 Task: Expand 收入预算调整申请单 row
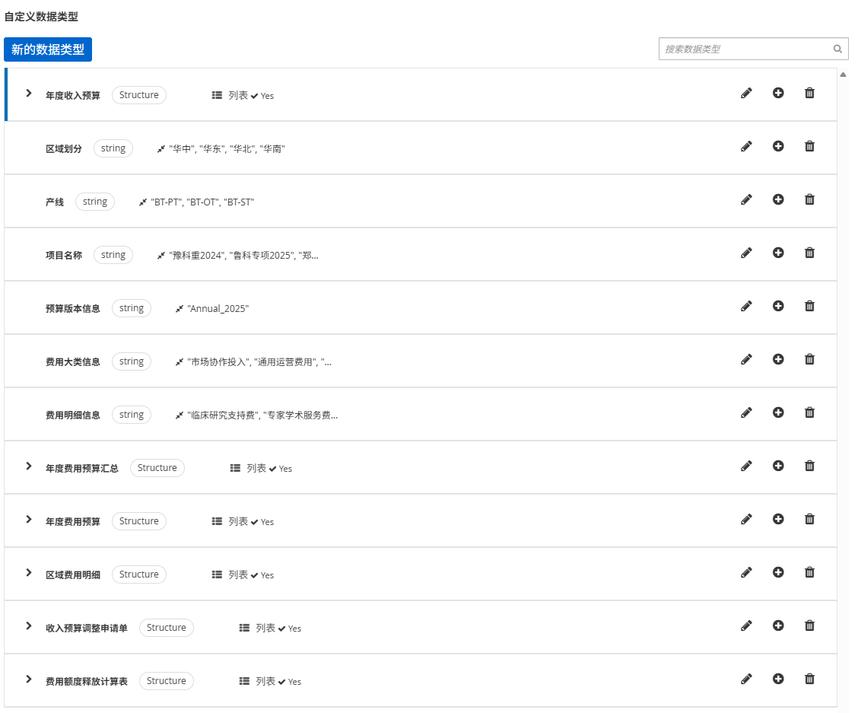29,626
